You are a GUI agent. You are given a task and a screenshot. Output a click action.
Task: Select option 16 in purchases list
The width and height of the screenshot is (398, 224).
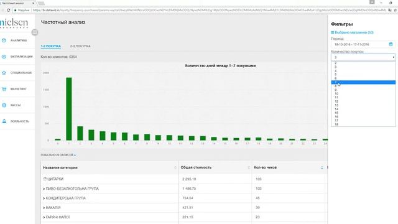pyautogui.click(x=363, y=117)
